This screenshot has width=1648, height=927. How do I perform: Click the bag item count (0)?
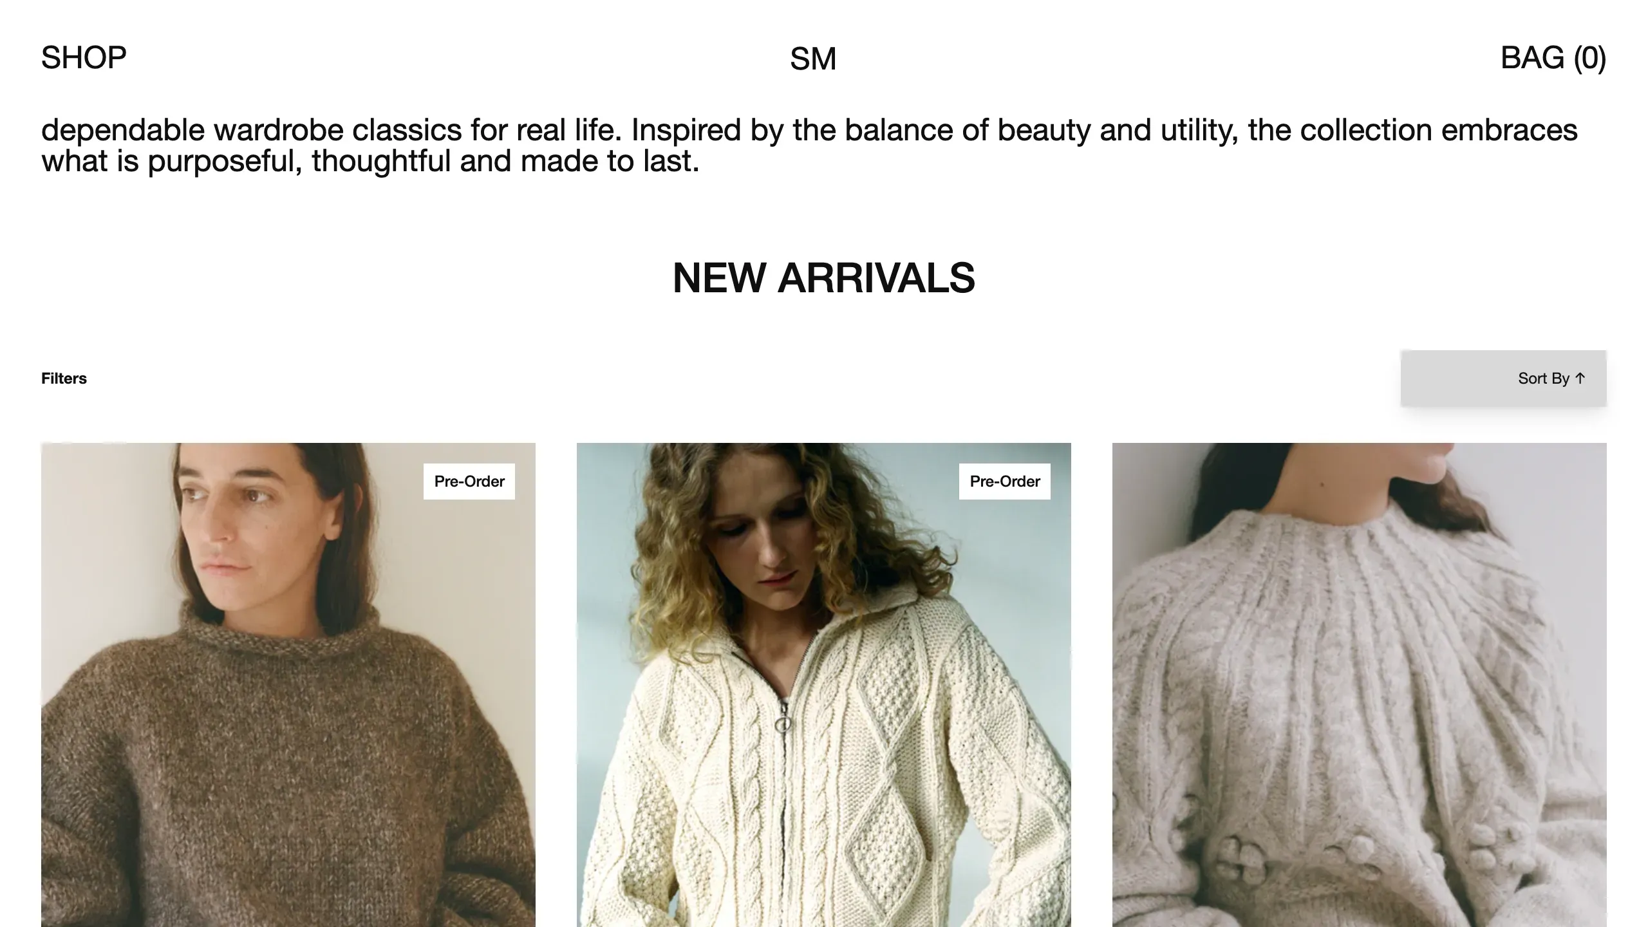[x=1590, y=58]
